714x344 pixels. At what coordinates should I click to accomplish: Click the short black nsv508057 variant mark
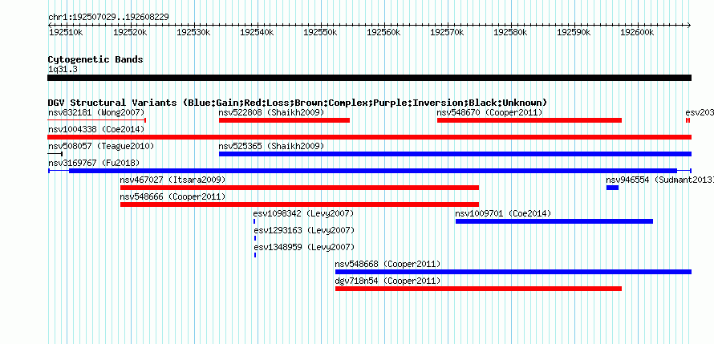(55, 154)
